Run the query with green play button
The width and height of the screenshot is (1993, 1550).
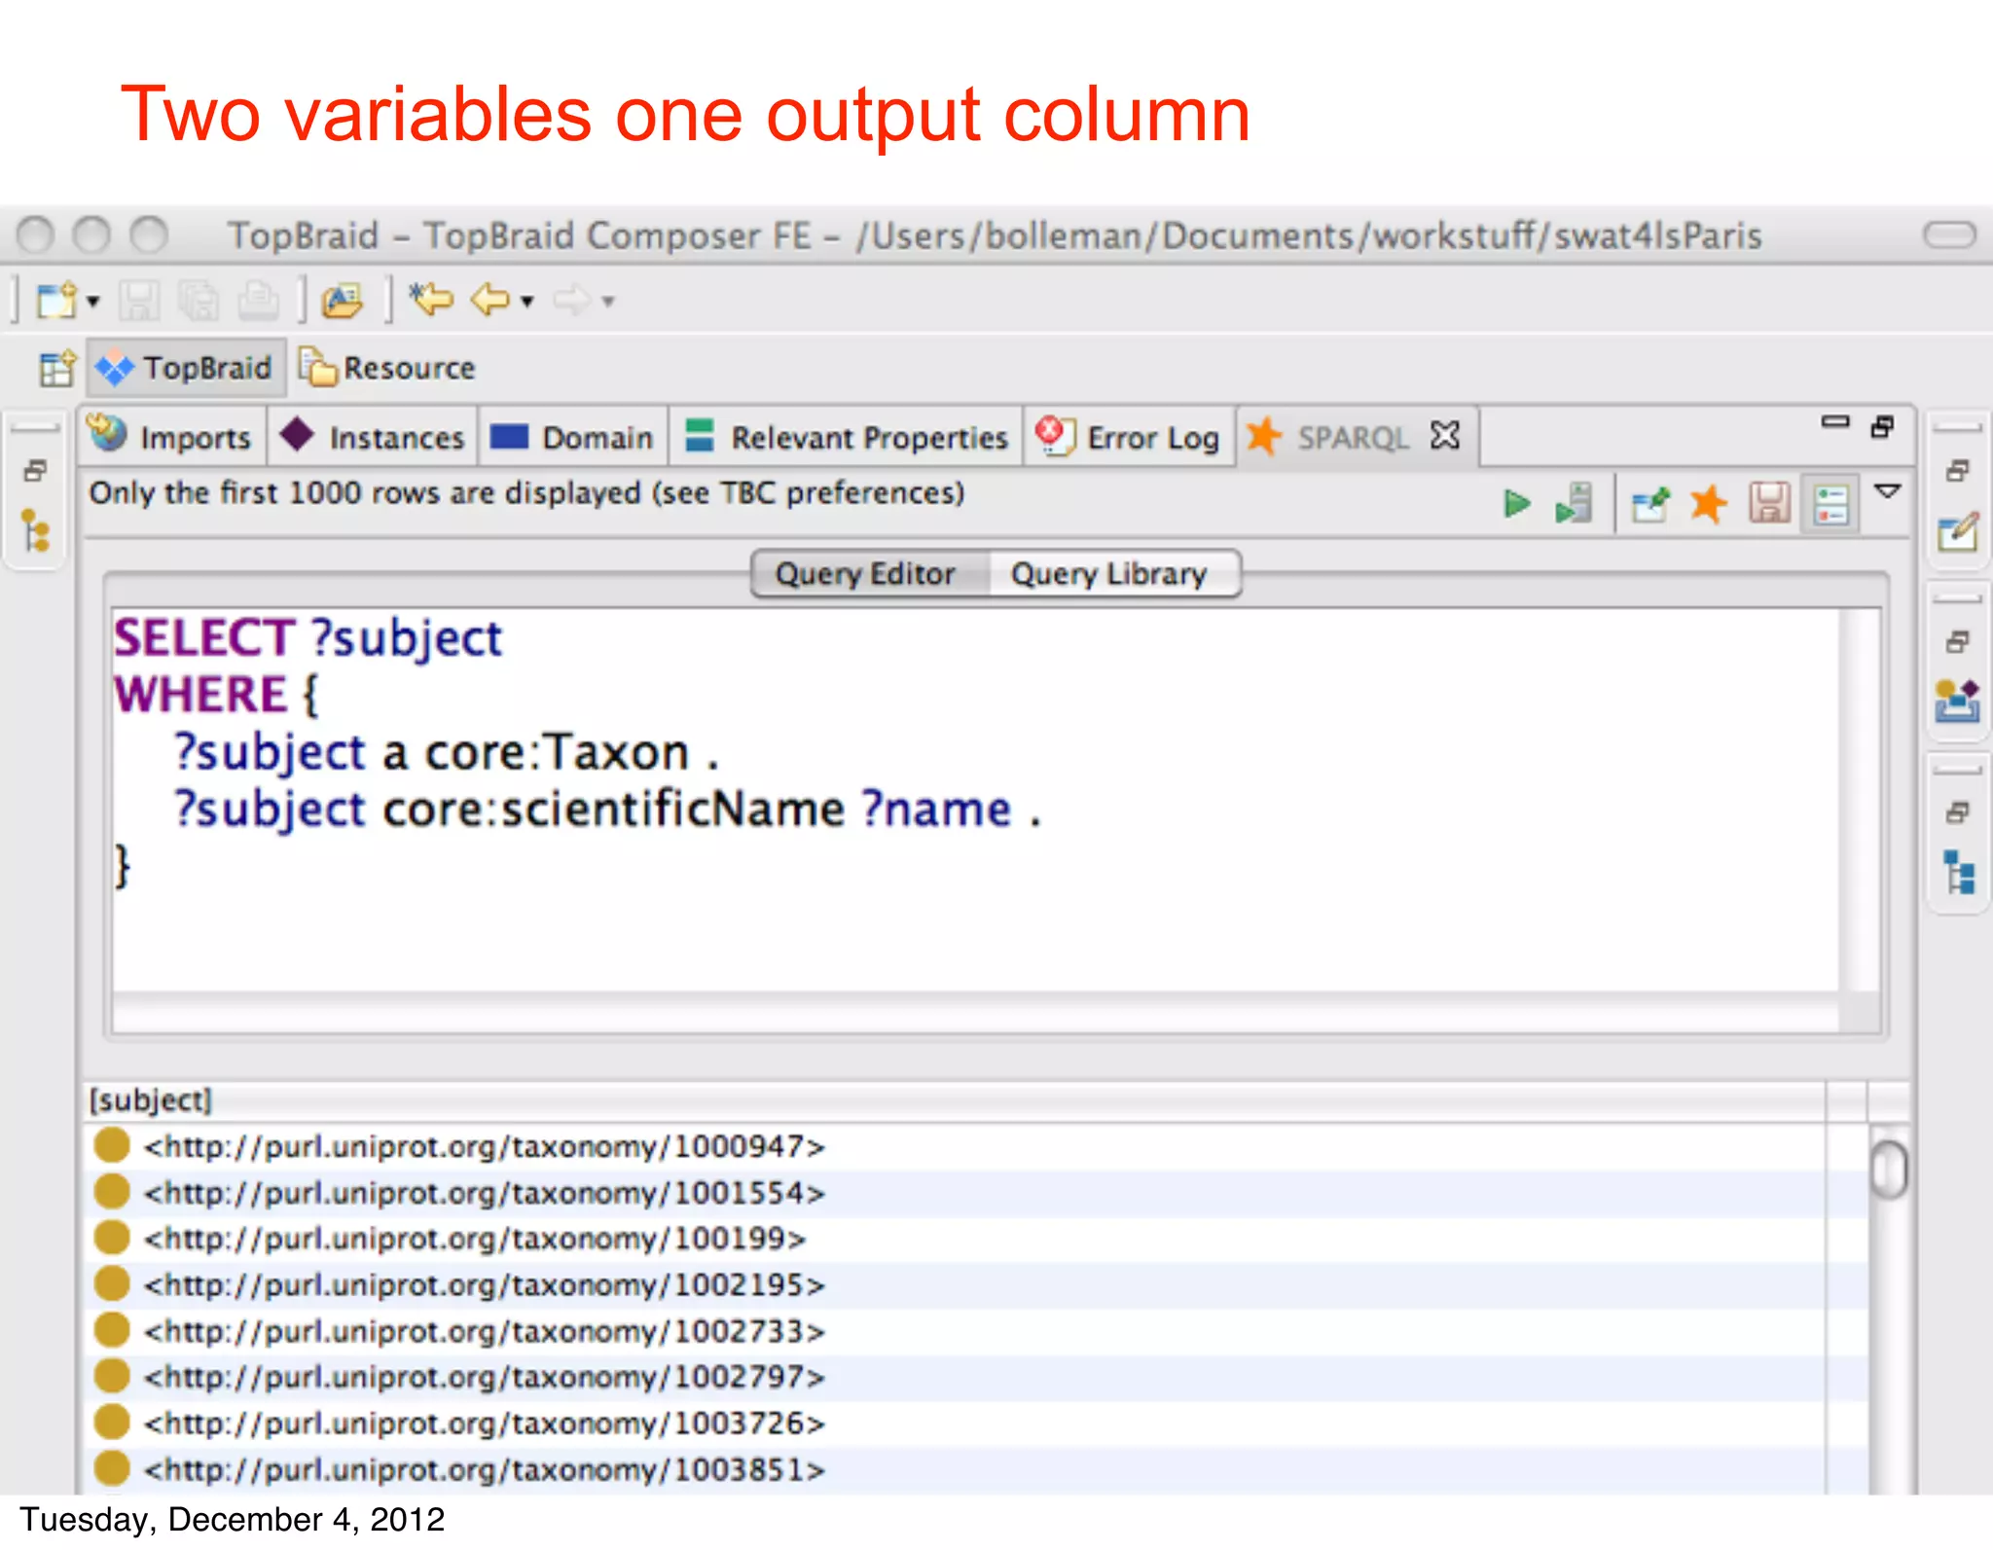[x=1516, y=504]
